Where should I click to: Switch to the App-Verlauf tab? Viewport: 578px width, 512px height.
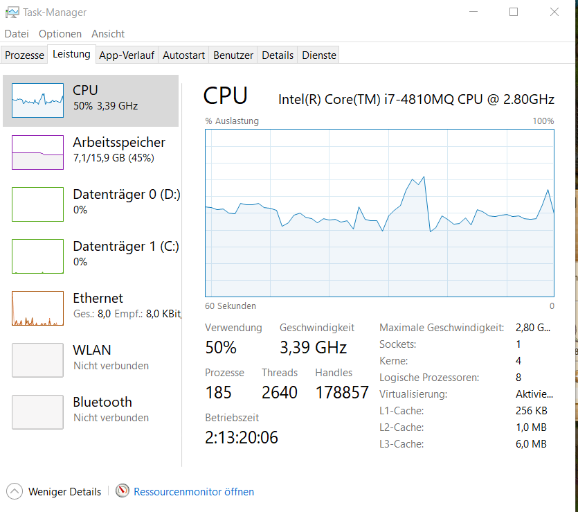point(127,55)
